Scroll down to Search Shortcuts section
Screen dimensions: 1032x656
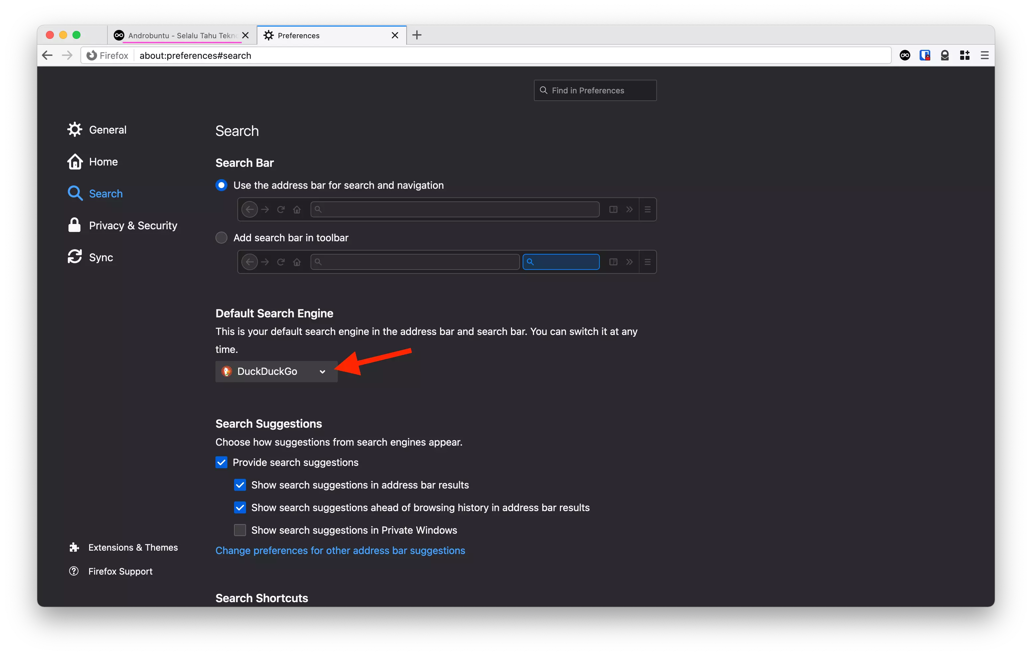click(x=261, y=598)
